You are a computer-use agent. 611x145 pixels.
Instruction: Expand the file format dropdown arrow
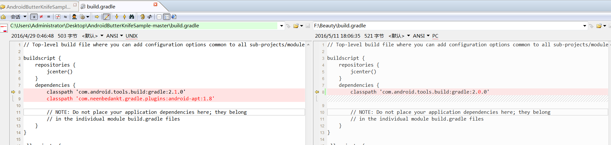tap(88, 17)
